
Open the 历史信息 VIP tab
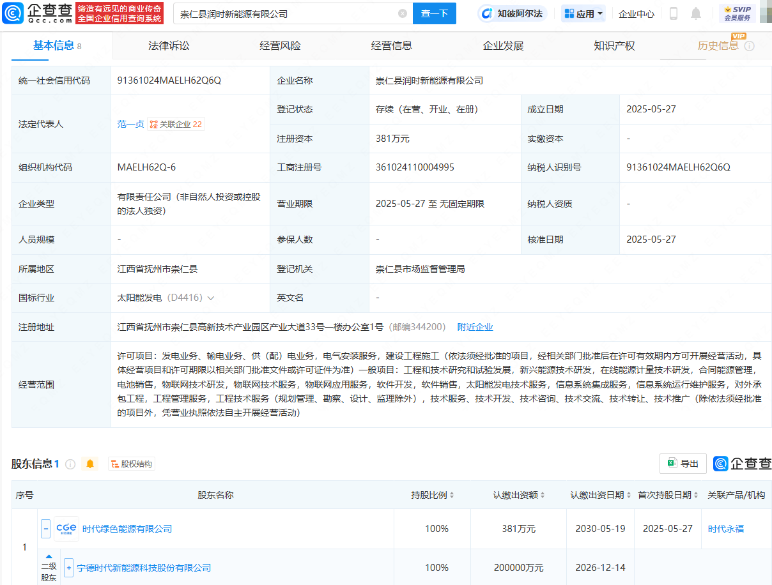click(x=718, y=45)
